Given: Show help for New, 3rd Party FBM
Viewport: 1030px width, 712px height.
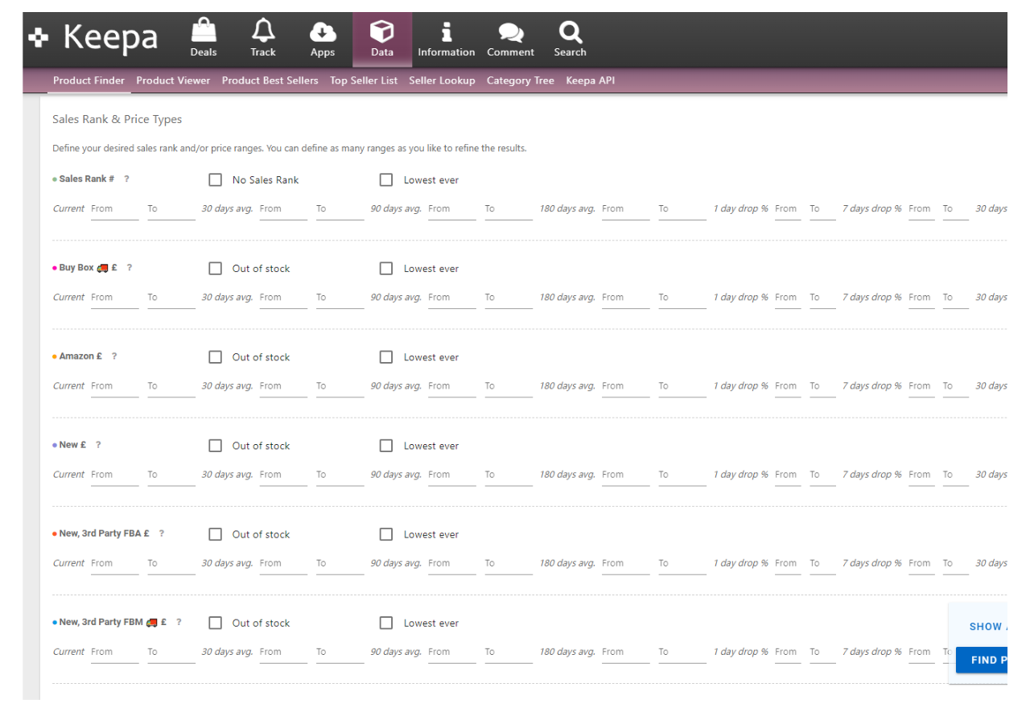Looking at the screenshot, I should coord(179,622).
